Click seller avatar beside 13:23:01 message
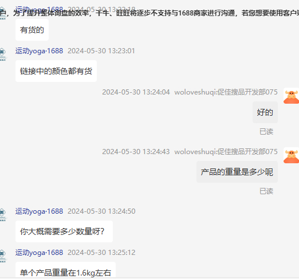Image resolution: width=299 pixels, height=279 pixels. click(2, 54)
